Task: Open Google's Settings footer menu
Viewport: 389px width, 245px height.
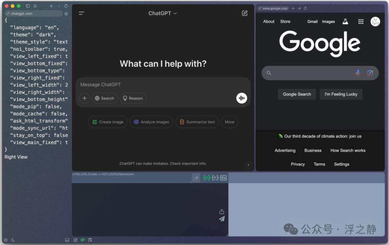Action: 341,164
